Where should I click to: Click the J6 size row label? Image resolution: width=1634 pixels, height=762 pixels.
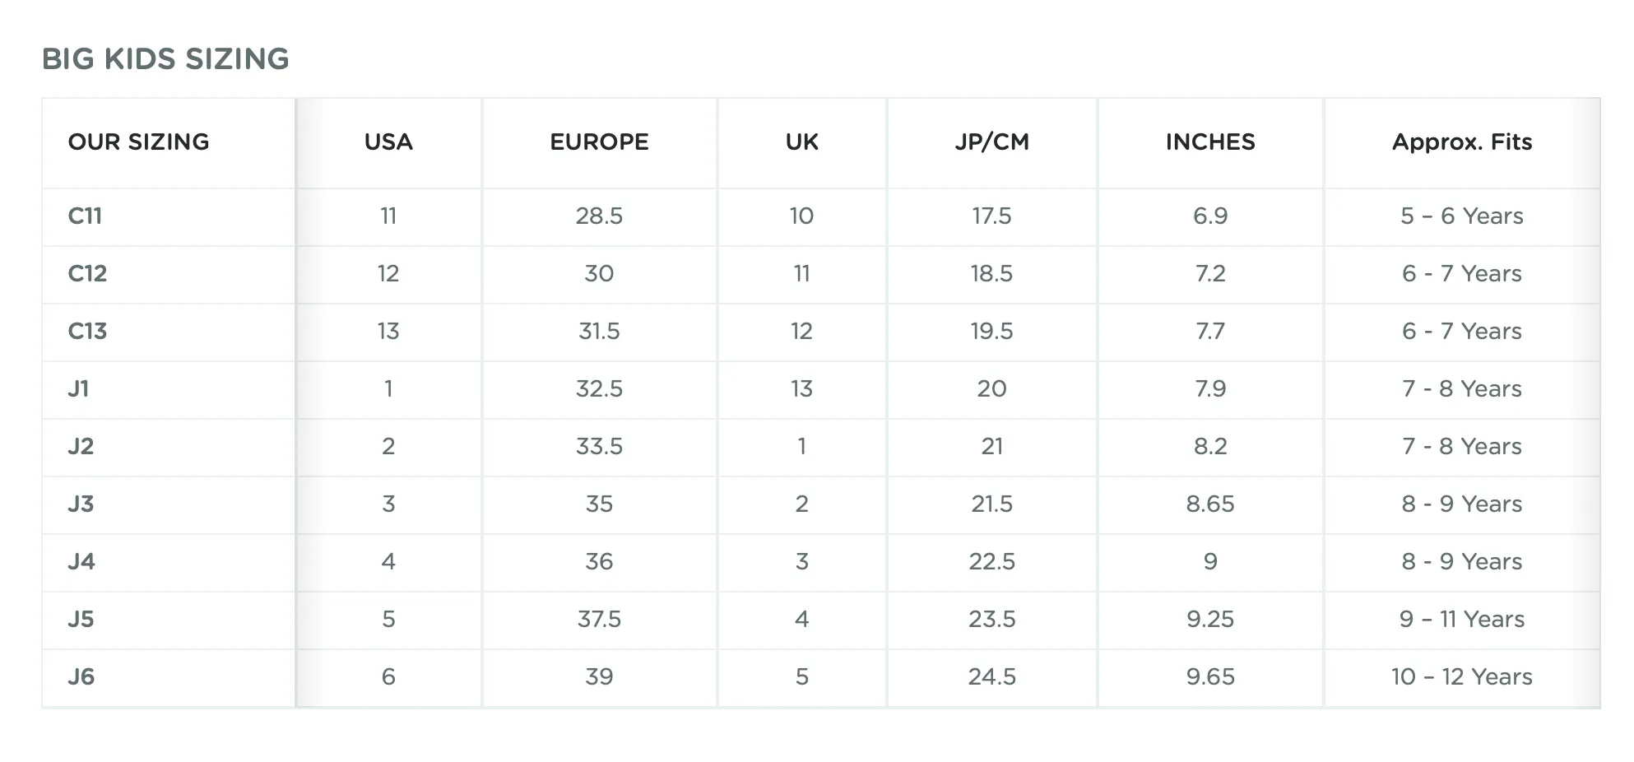point(81,676)
